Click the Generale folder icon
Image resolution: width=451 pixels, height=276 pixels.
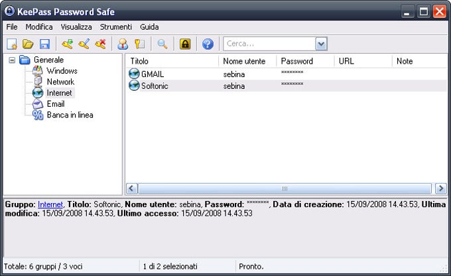25,60
